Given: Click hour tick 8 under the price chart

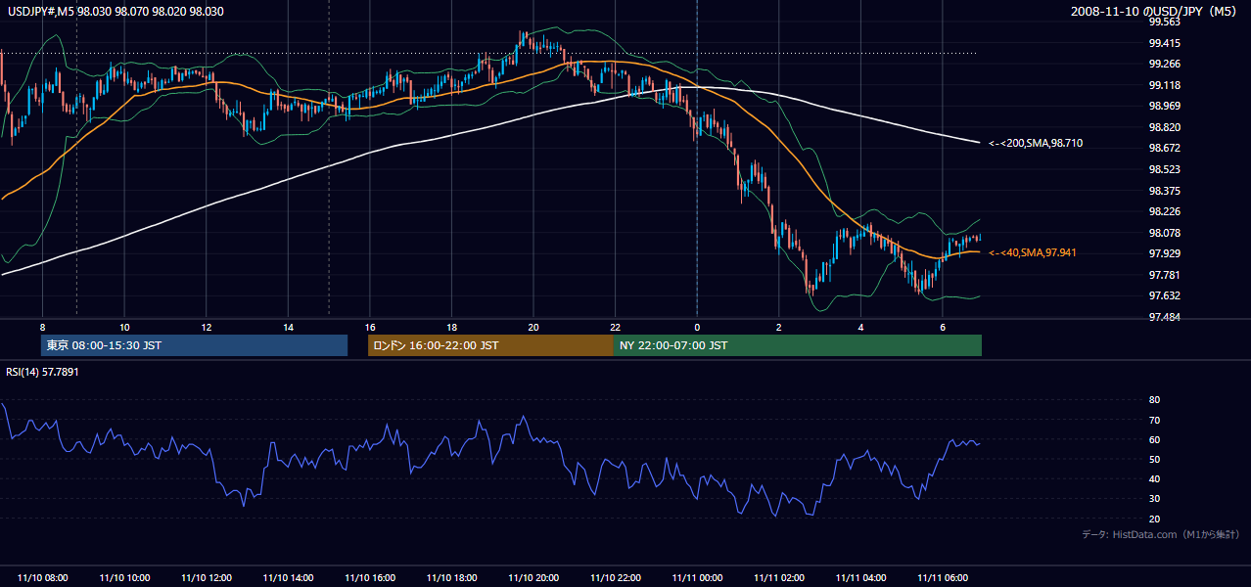Looking at the screenshot, I should pyautogui.click(x=42, y=327).
